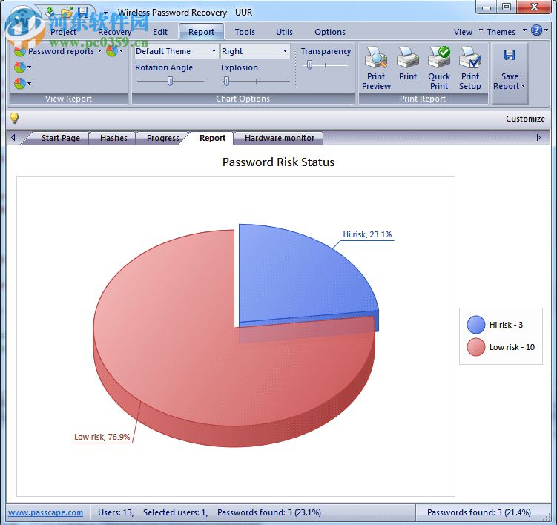The height and width of the screenshot is (525, 557).
Task: Switch to the Options ribbon tab
Action: click(x=329, y=32)
